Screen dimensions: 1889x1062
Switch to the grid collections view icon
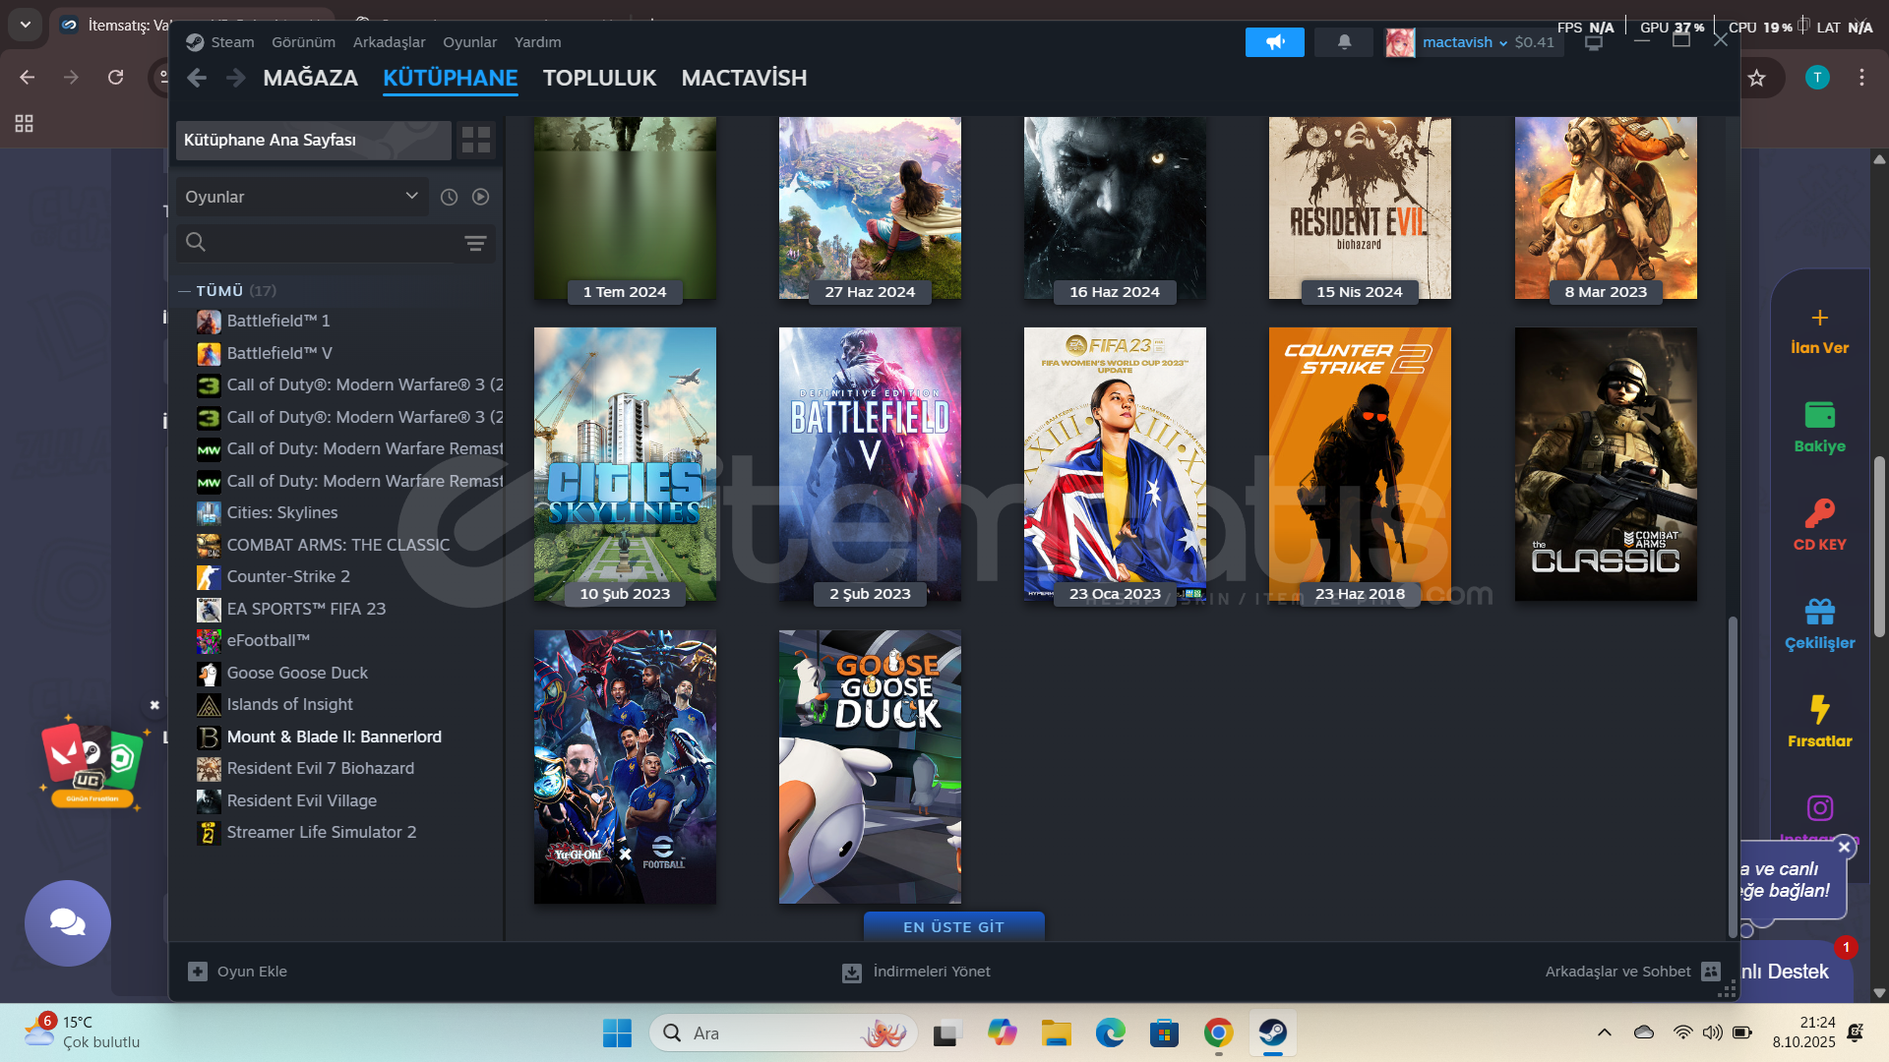tap(476, 140)
